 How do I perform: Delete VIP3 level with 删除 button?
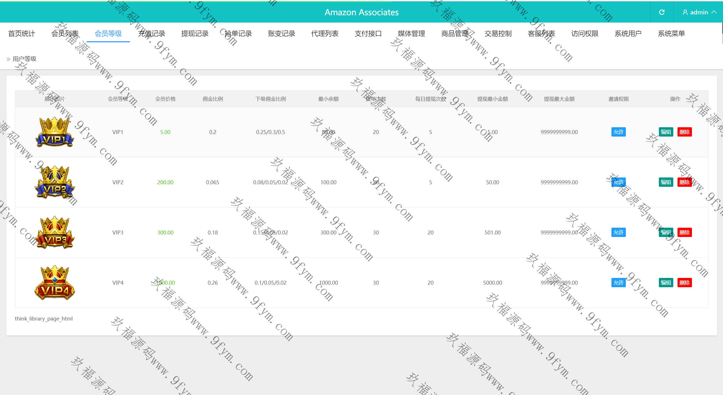684,232
